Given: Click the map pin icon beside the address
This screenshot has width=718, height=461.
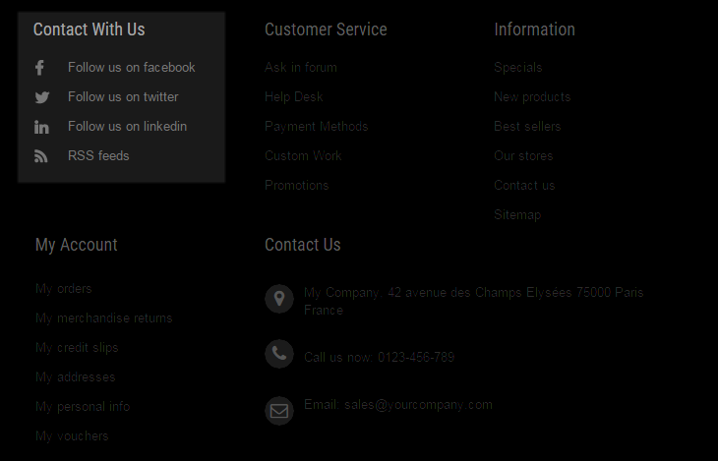Looking at the screenshot, I should click(x=279, y=299).
